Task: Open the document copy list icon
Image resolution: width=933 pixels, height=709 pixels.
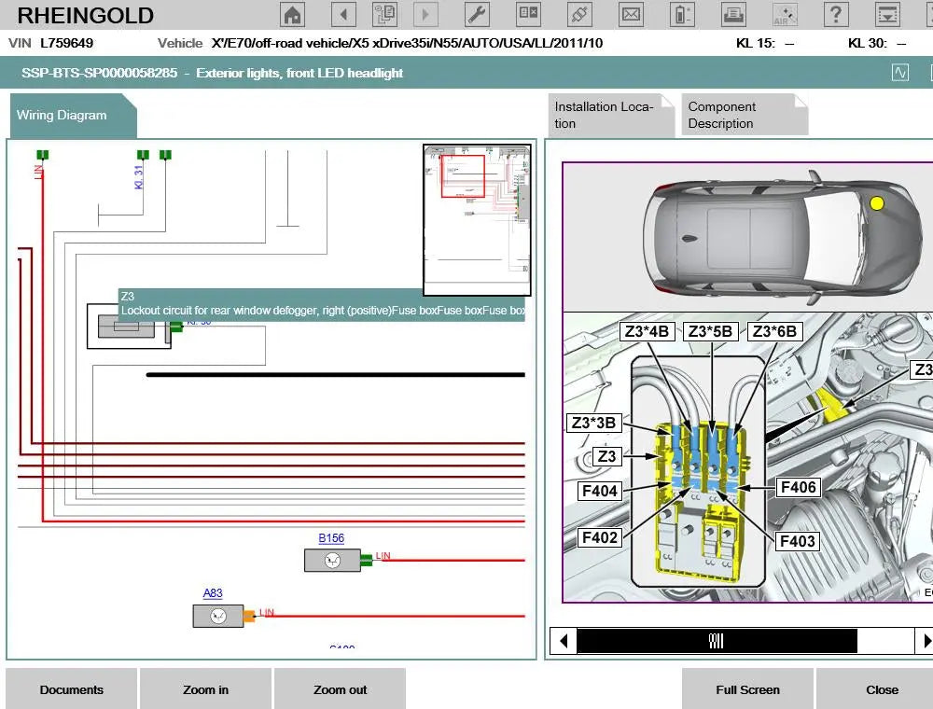Action: [384, 15]
